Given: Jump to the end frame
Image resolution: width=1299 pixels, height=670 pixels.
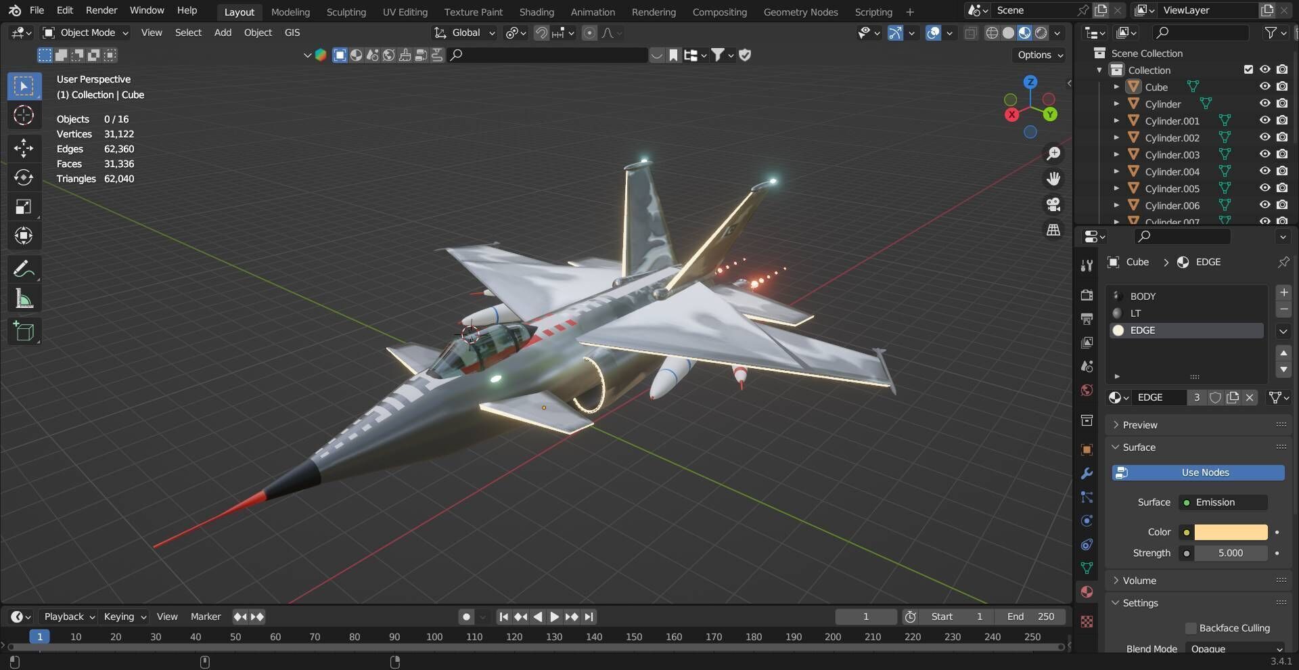Looking at the screenshot, I should [x=589, y=617].
